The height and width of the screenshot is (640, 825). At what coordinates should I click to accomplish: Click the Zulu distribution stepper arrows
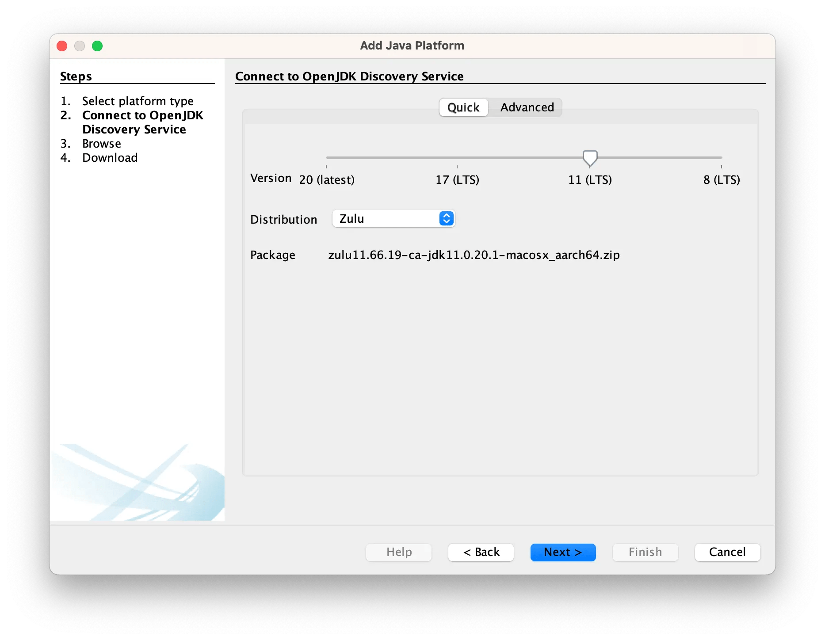coord(446,218)
